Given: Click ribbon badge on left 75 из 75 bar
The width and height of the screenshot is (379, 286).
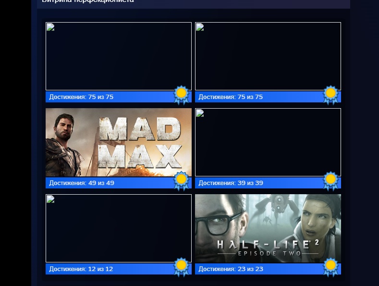Looking at the screenshot, I should point(181,95).
